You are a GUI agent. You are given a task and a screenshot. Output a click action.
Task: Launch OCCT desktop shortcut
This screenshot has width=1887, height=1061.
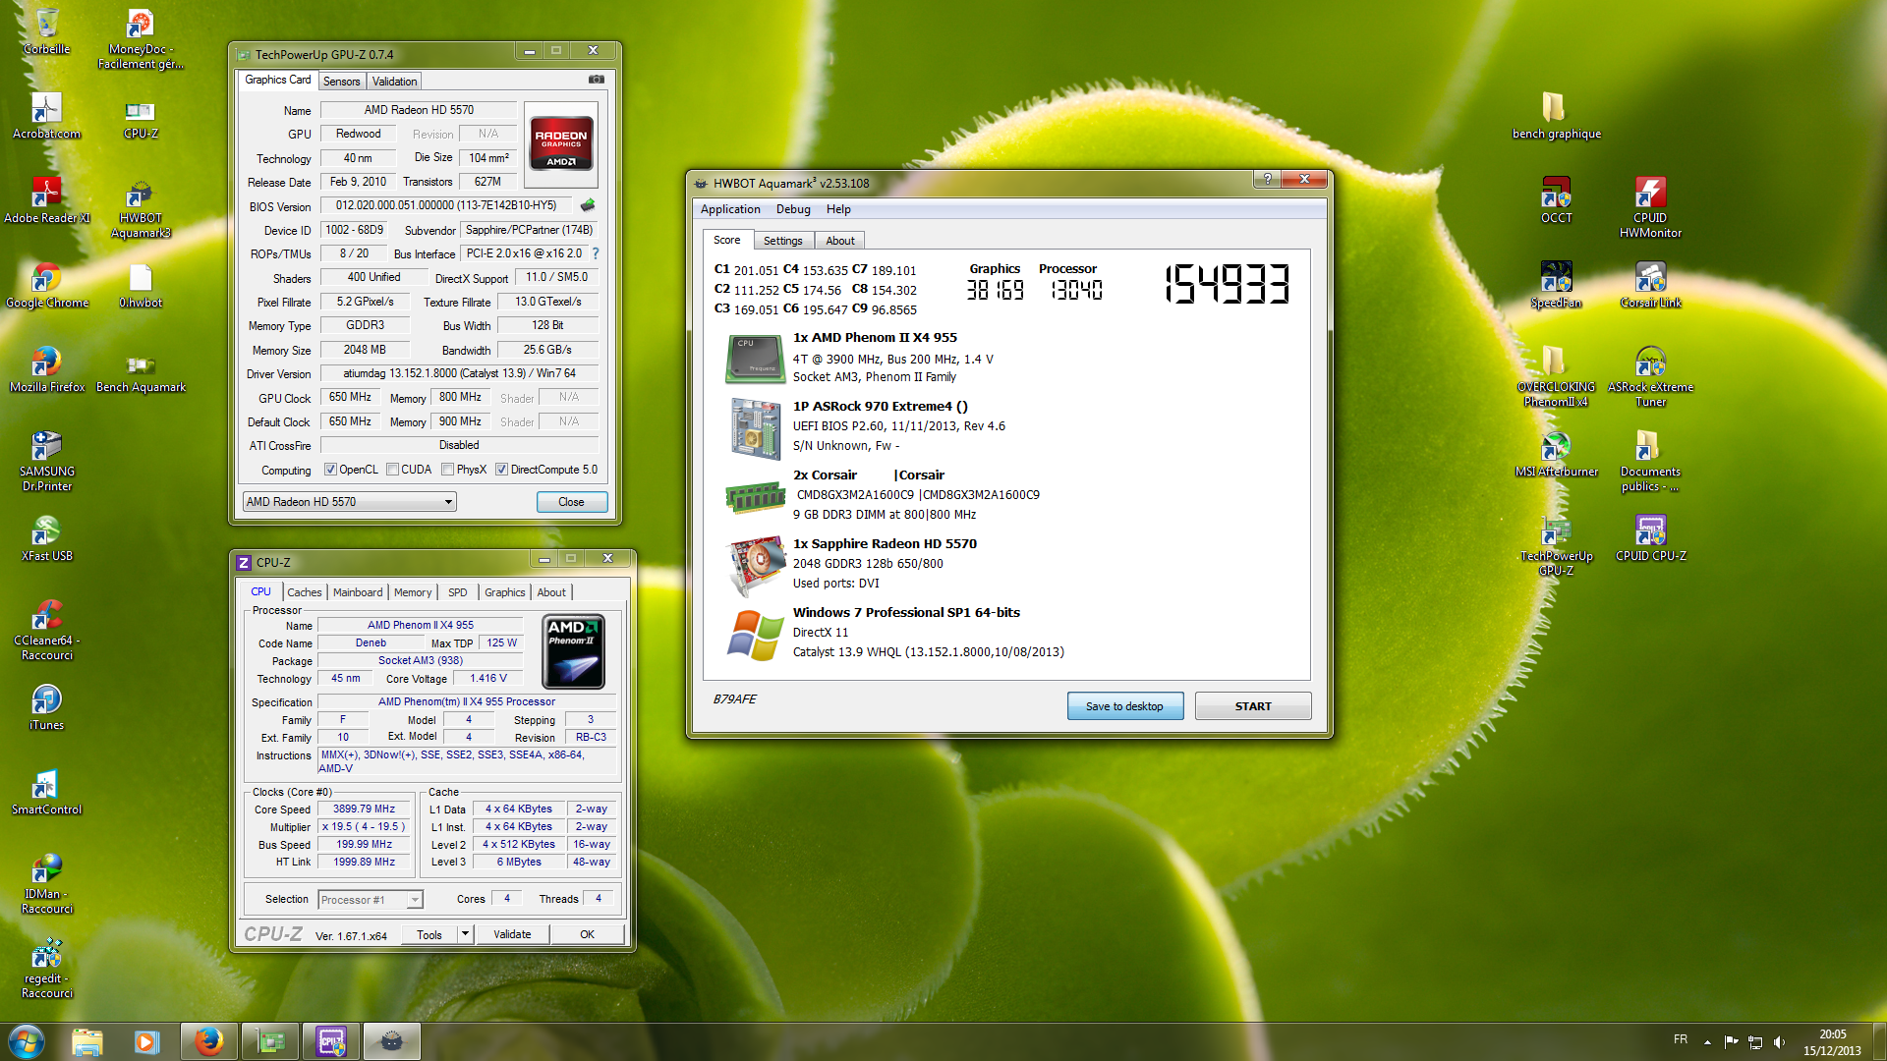(x=1556, y=199)
